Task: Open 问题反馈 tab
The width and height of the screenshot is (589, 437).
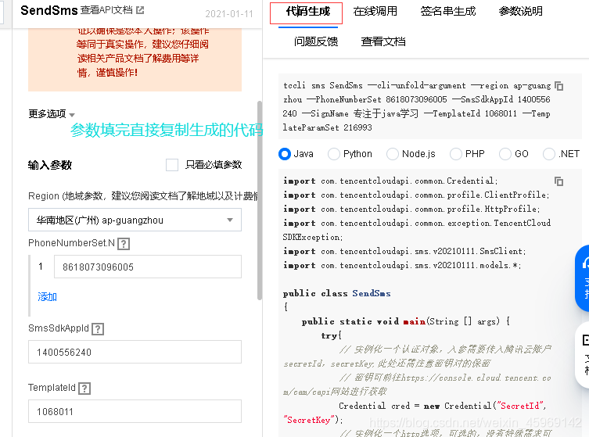Action: [x=316, y=41]
